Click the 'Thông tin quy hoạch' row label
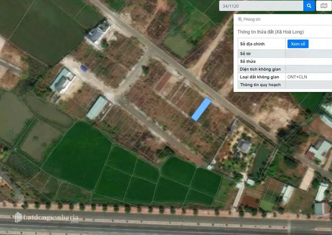This screenshot has width=332, height=235. pos(260,85)
